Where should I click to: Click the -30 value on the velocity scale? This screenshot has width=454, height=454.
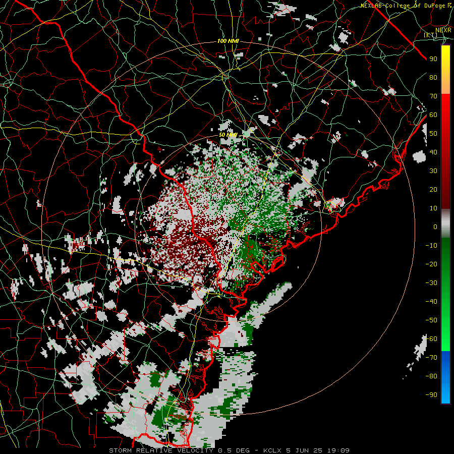tap(431, 283)
